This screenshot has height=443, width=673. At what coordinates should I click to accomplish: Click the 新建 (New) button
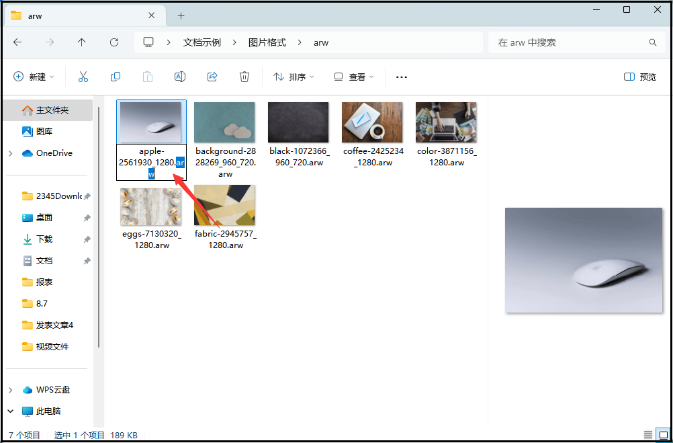tap(34, 76)
